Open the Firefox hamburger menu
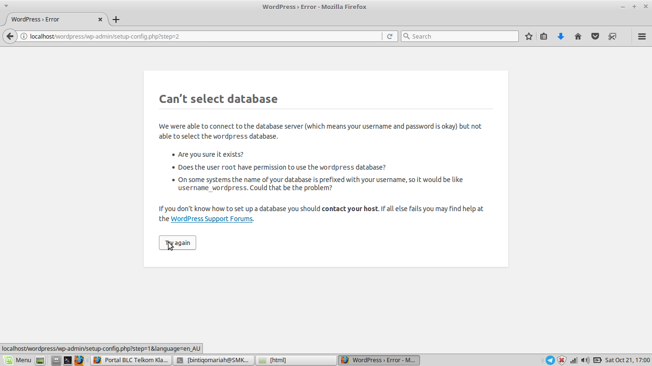This screenshot has width=652, height=366. pyautogui.click(x=641, y=36)
